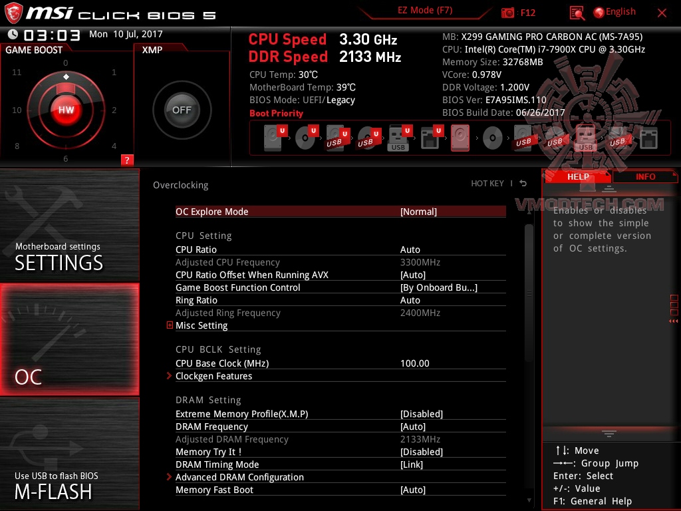
Task: Select the UEFI USB hard disk boot icon
Action: coord(337,138)
